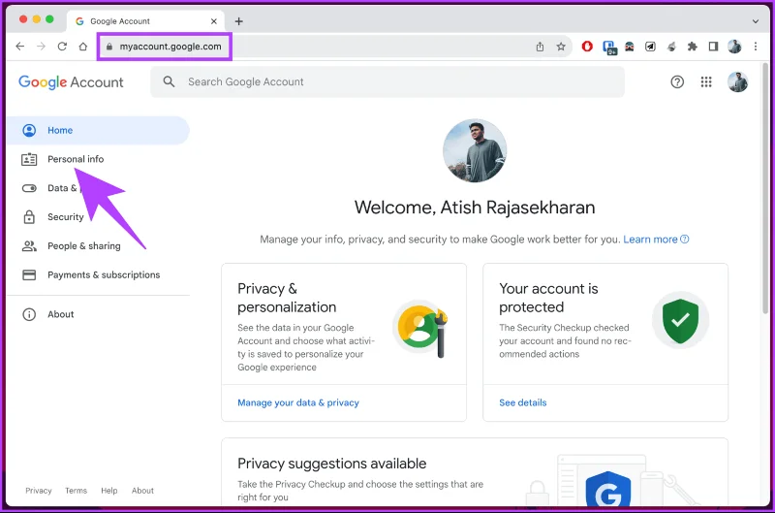Screen dimensions: 775x513
Task: Open the red Opera extension icon
Action: point(587,47)
